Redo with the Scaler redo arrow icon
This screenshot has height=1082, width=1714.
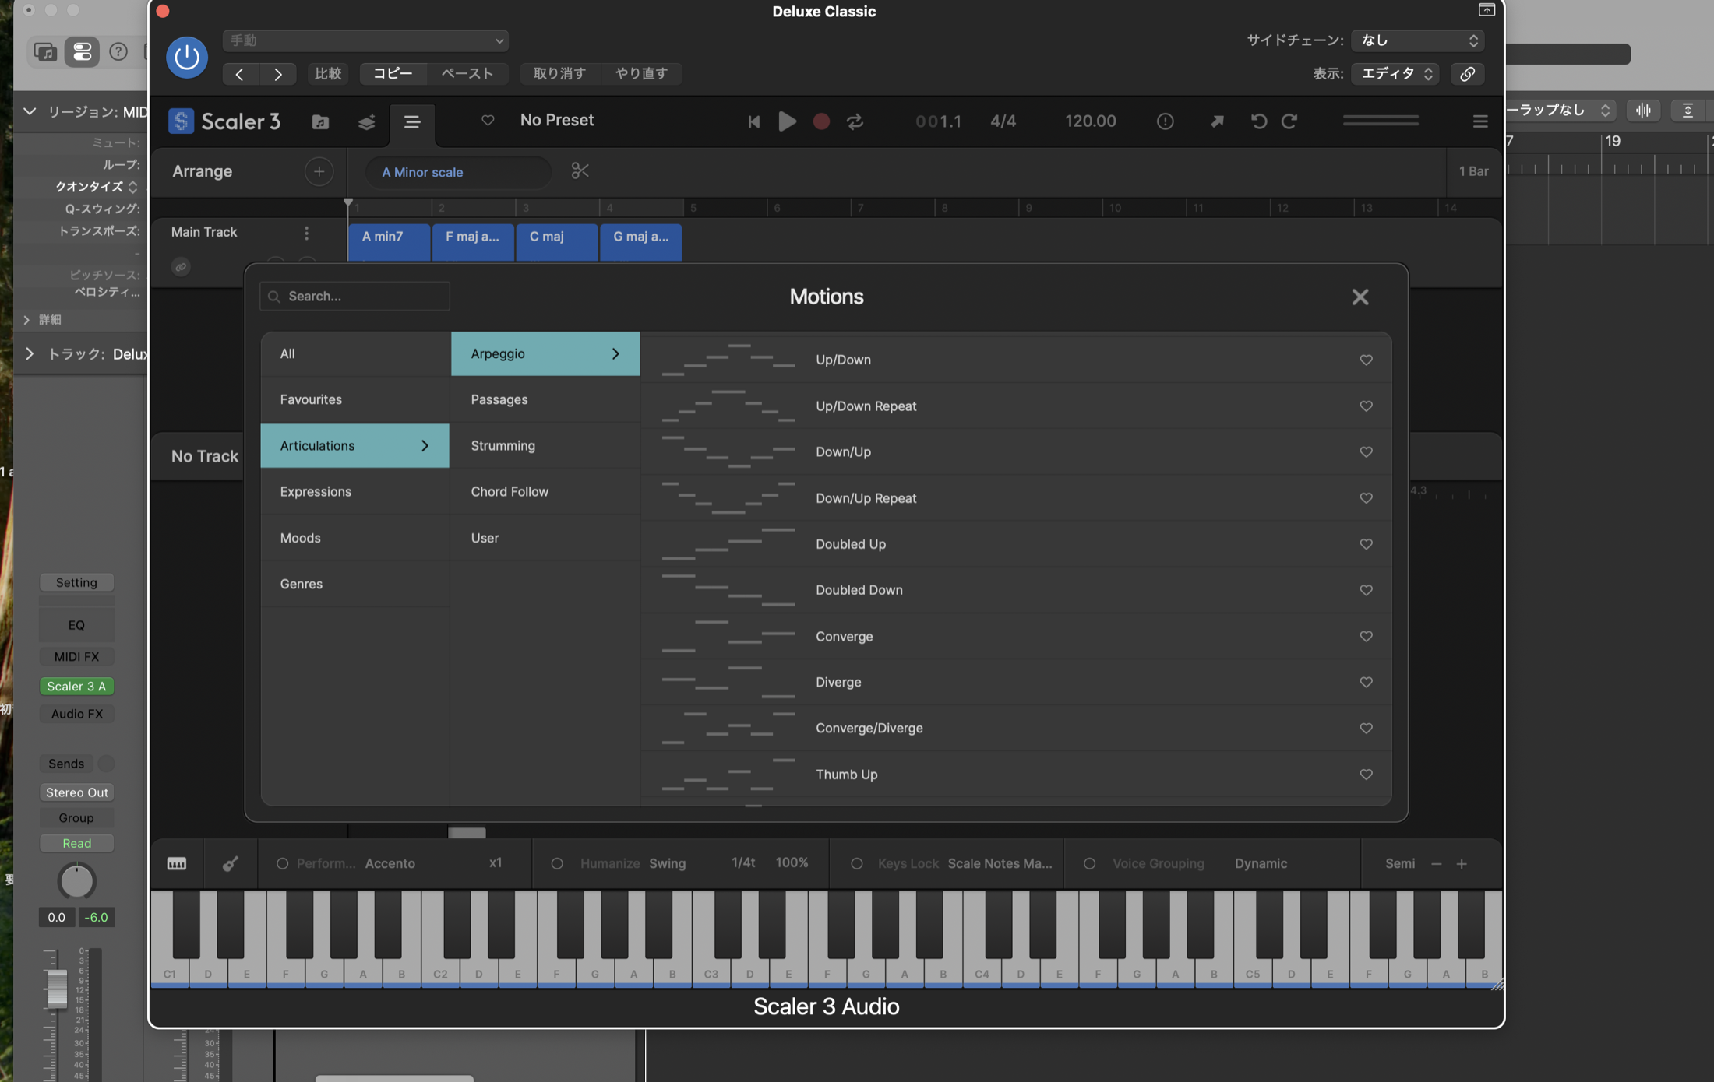1289,121
